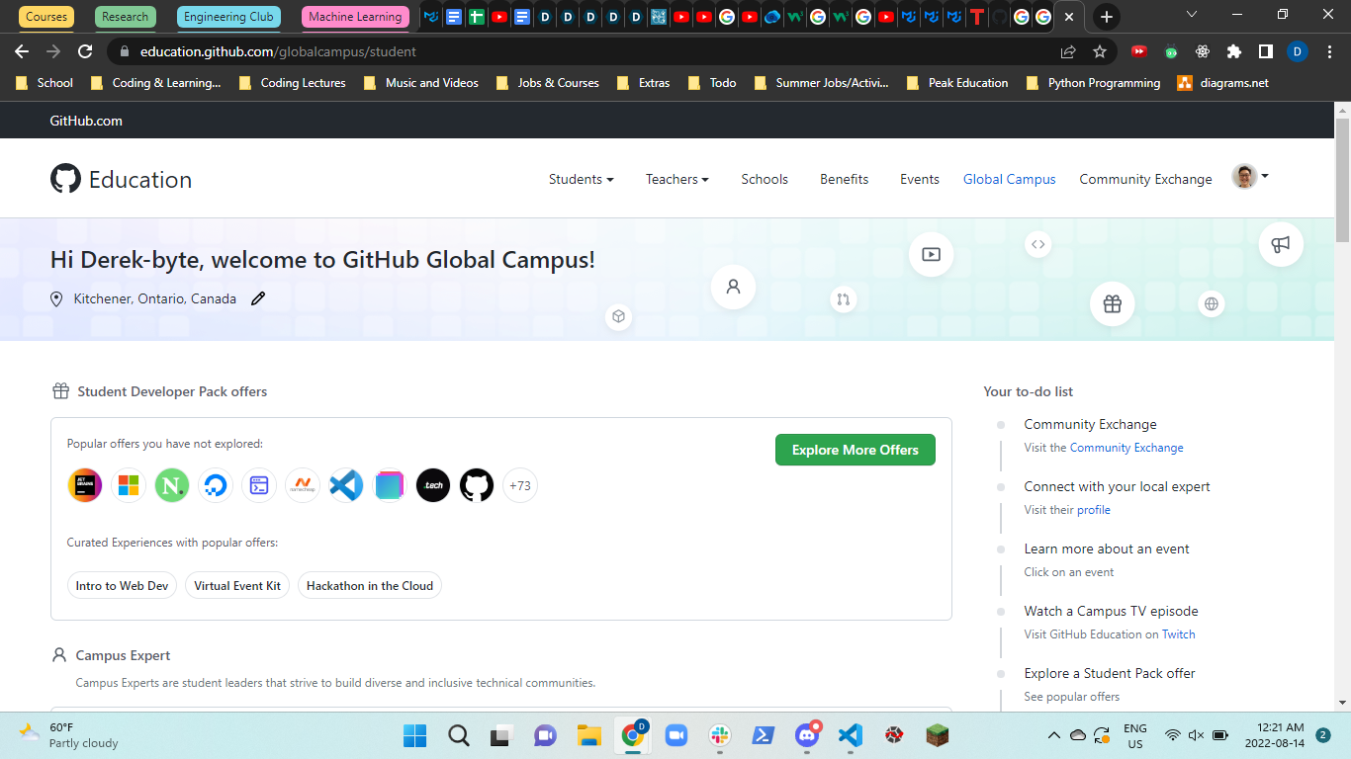
Task: Open Discord from the taskbar
Action: [x=807, y=735]
